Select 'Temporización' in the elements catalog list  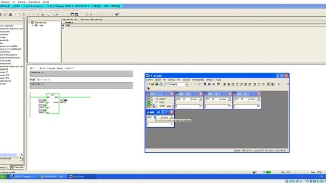(x=5, y=64)
